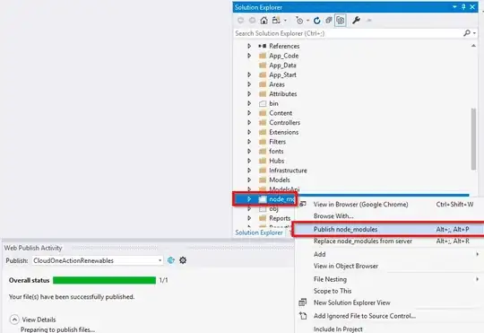The width and height of the screenshot is (484, 333).
Task: Select the obj folder
Action: tap(273, 209)
